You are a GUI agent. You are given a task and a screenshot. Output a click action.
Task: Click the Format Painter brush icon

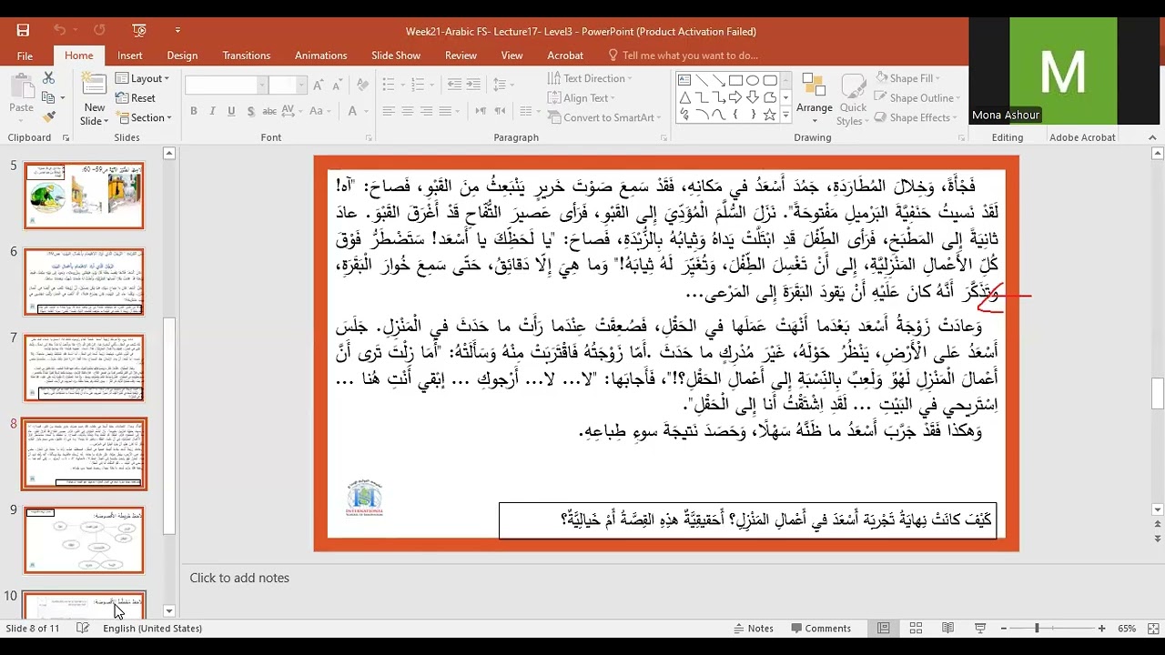pos(48,116)
